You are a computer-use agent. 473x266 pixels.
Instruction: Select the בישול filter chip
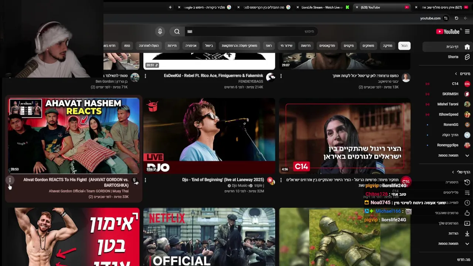pos(209,46)
